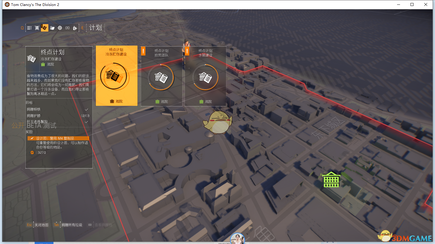Screen dimensions: 435x244
Task: Click the alert badge on 拾荒团队 card
Action: 143,51
